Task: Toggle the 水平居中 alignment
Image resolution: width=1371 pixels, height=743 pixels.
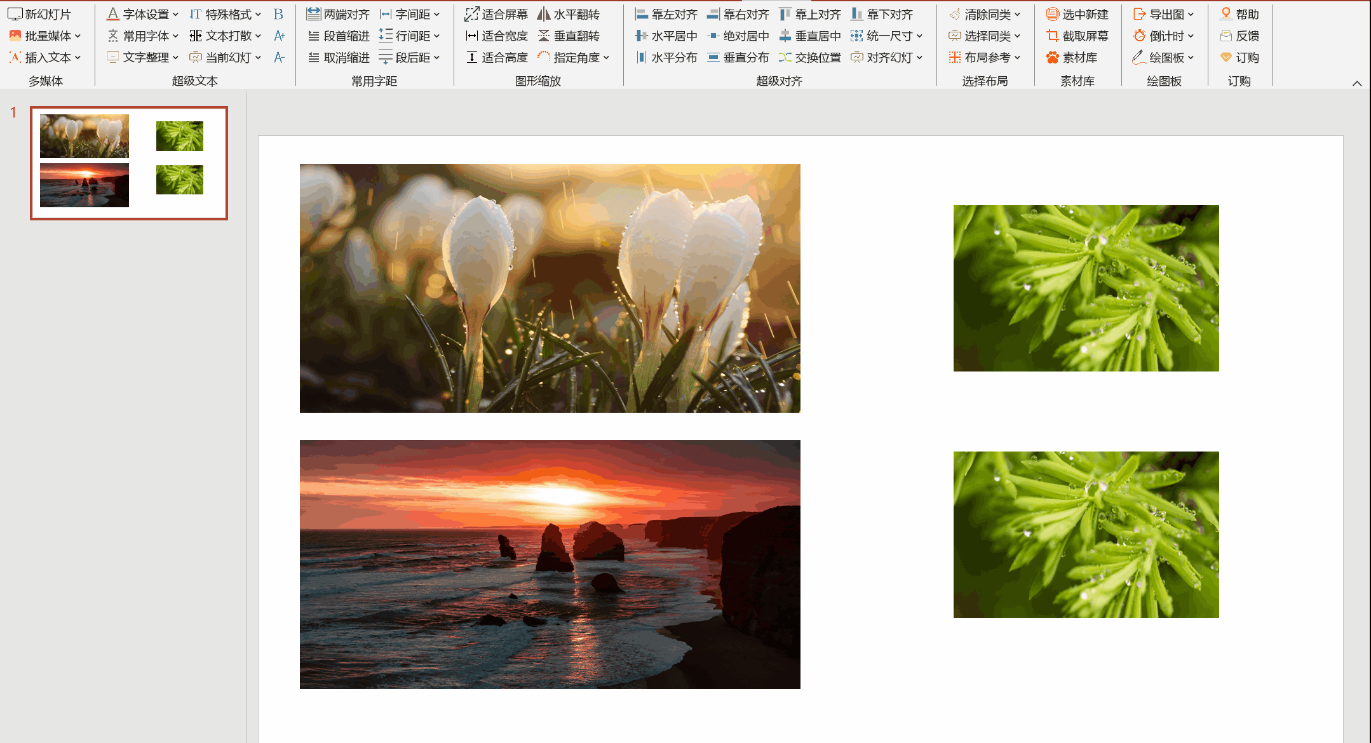Action: click(x=666, y=36)
